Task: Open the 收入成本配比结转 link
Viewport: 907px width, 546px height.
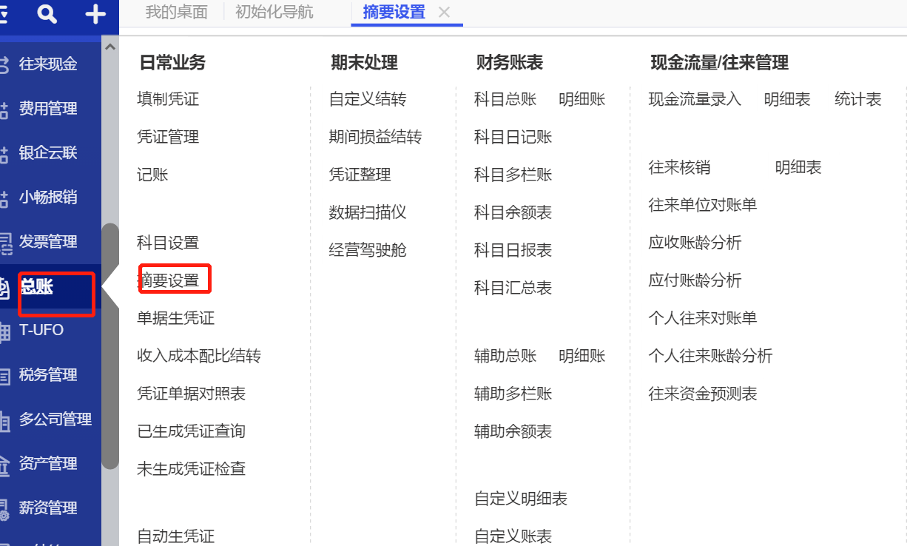Action: 199,356
